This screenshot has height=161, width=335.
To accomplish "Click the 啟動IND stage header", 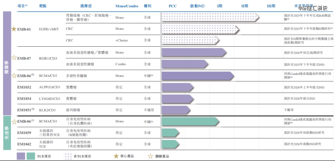I will [197, 6].
